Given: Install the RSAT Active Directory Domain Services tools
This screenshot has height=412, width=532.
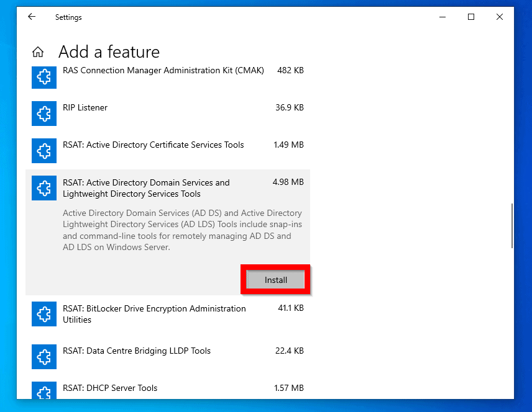Looking at the screenshot, I should pos(275,280).
